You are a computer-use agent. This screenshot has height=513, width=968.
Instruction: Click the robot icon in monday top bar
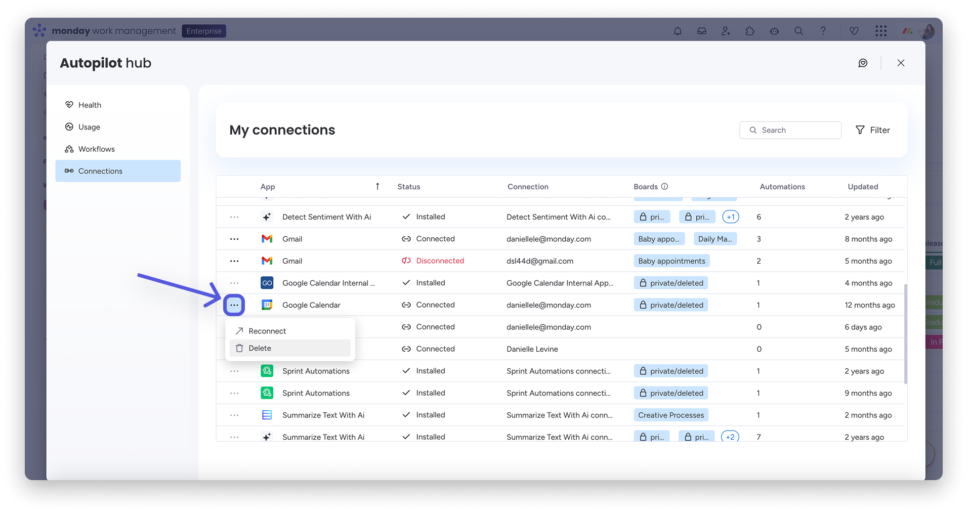pyautogui.click(x=774, y=31)
